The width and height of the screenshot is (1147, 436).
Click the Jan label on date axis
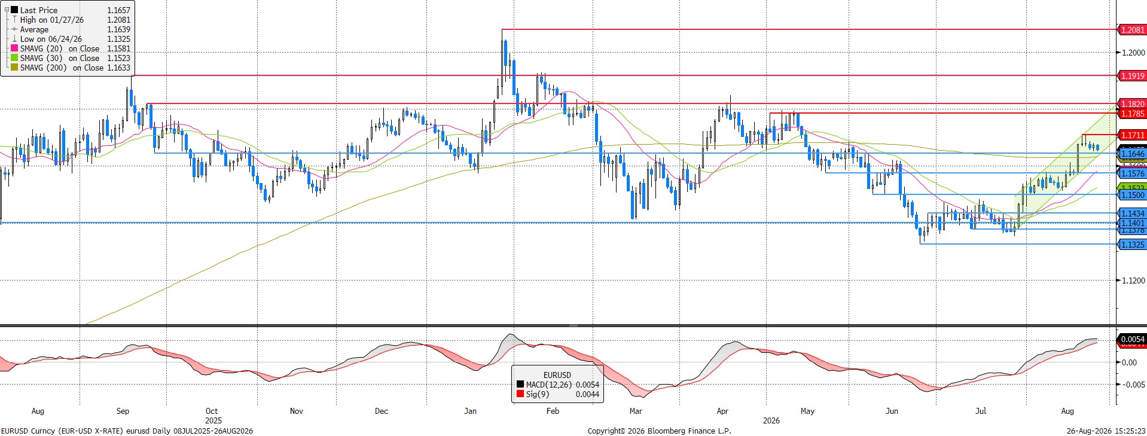click(471, 411)
